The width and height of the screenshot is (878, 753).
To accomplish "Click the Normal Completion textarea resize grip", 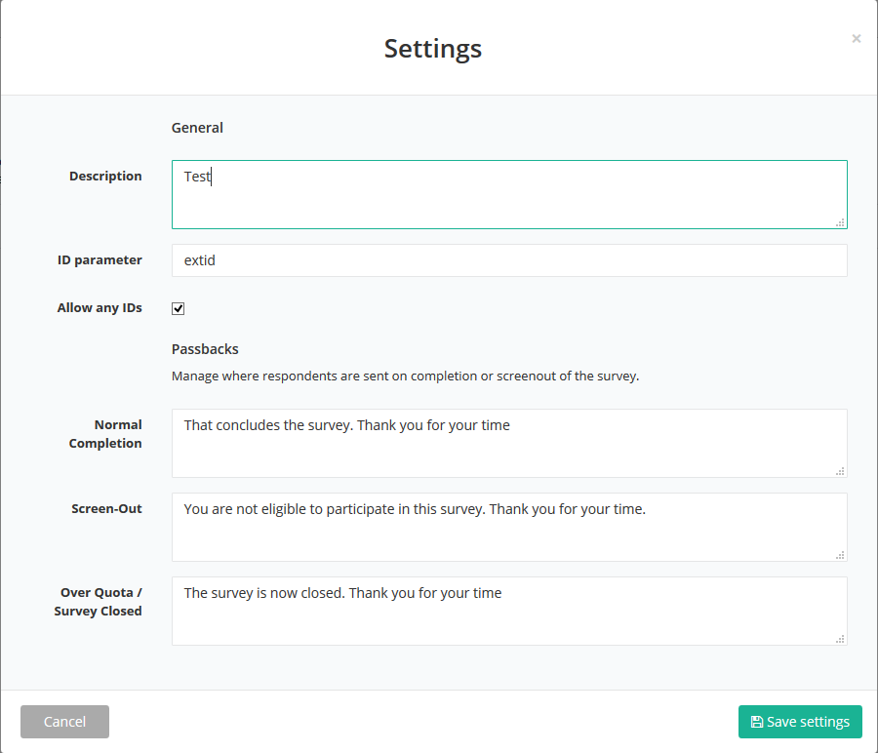I will coord(840,471).
